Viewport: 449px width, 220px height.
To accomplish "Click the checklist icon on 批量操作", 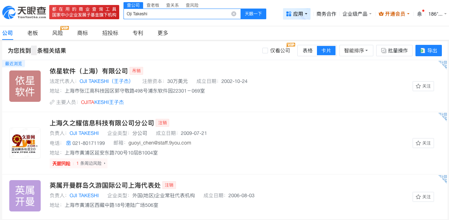I will point(383,50).
